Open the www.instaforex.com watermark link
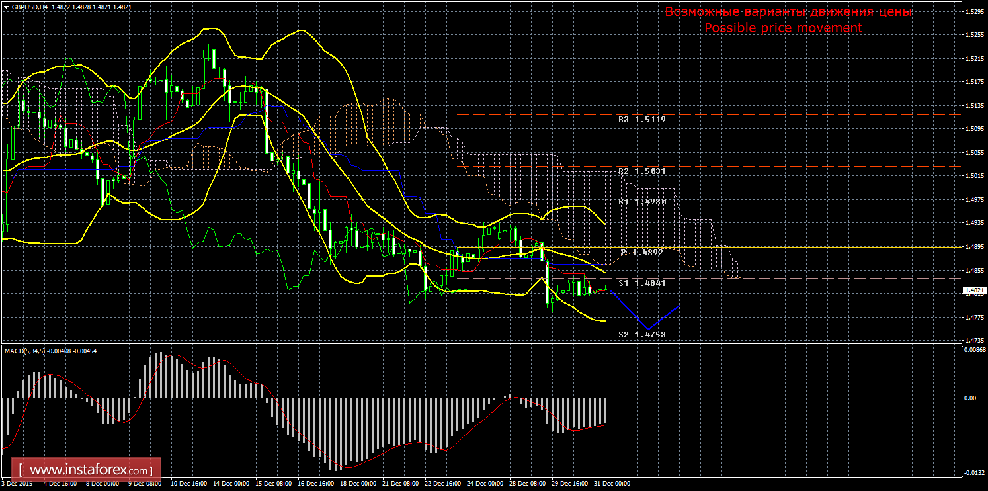Screen dimensions: 988x491 [90, 470]
